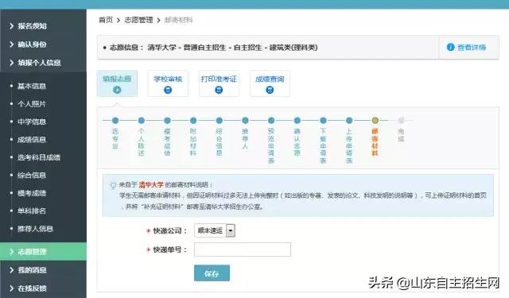Focus the 快递单号 input field
The width and height of the screenshot is (509, 298).
pyautogui.click(x=243, y=250)
